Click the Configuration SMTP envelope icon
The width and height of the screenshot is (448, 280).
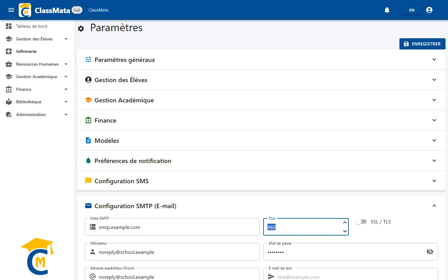[x=88, y=206]
